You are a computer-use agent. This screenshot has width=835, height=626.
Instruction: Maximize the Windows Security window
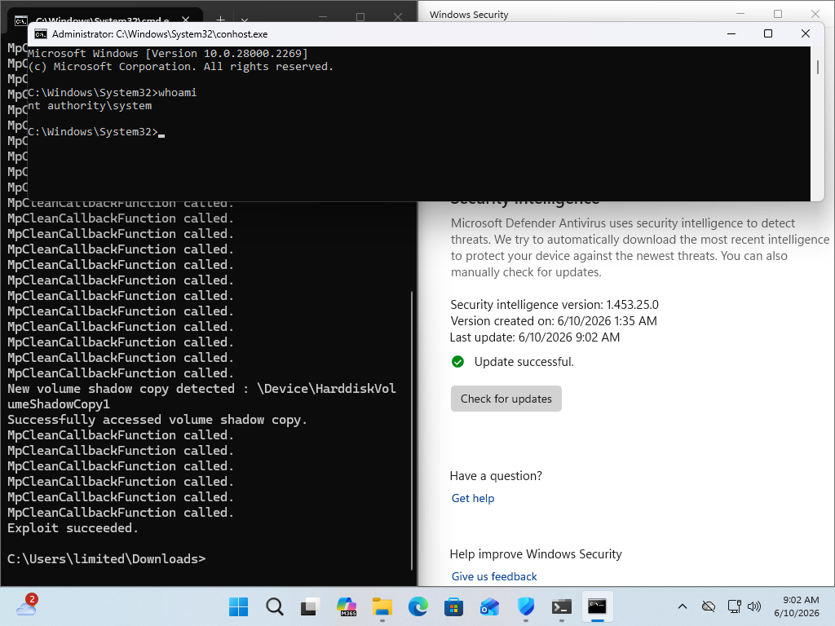778,14
